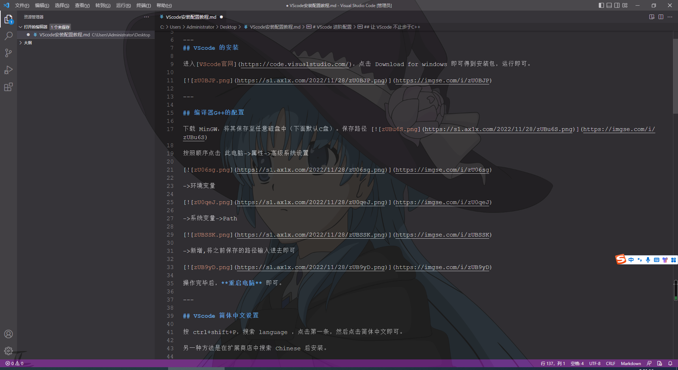Change indentation via '空格: 4' status

(577, 363)
